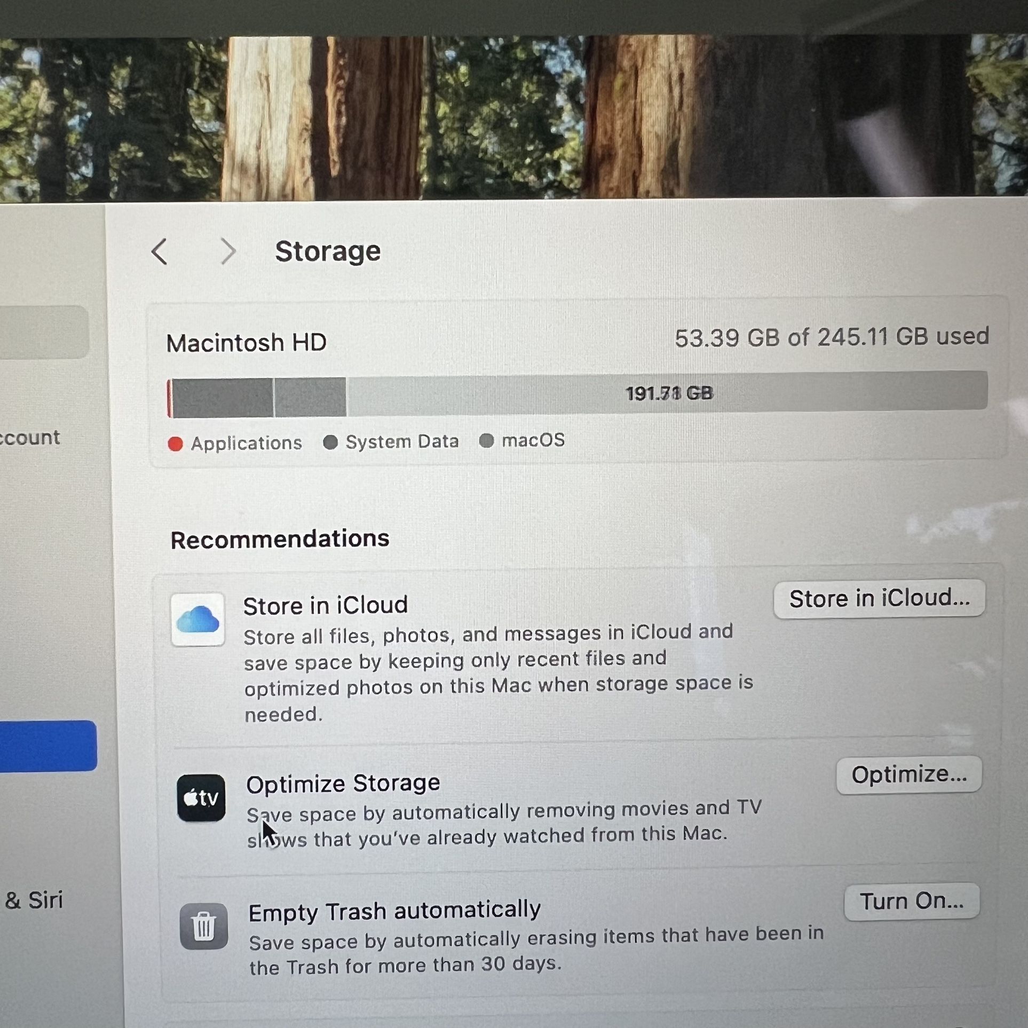This screenshot has width=1028, height=1028.
Task: Click the iCloud cloud icon
Action: tap(197, 620)
